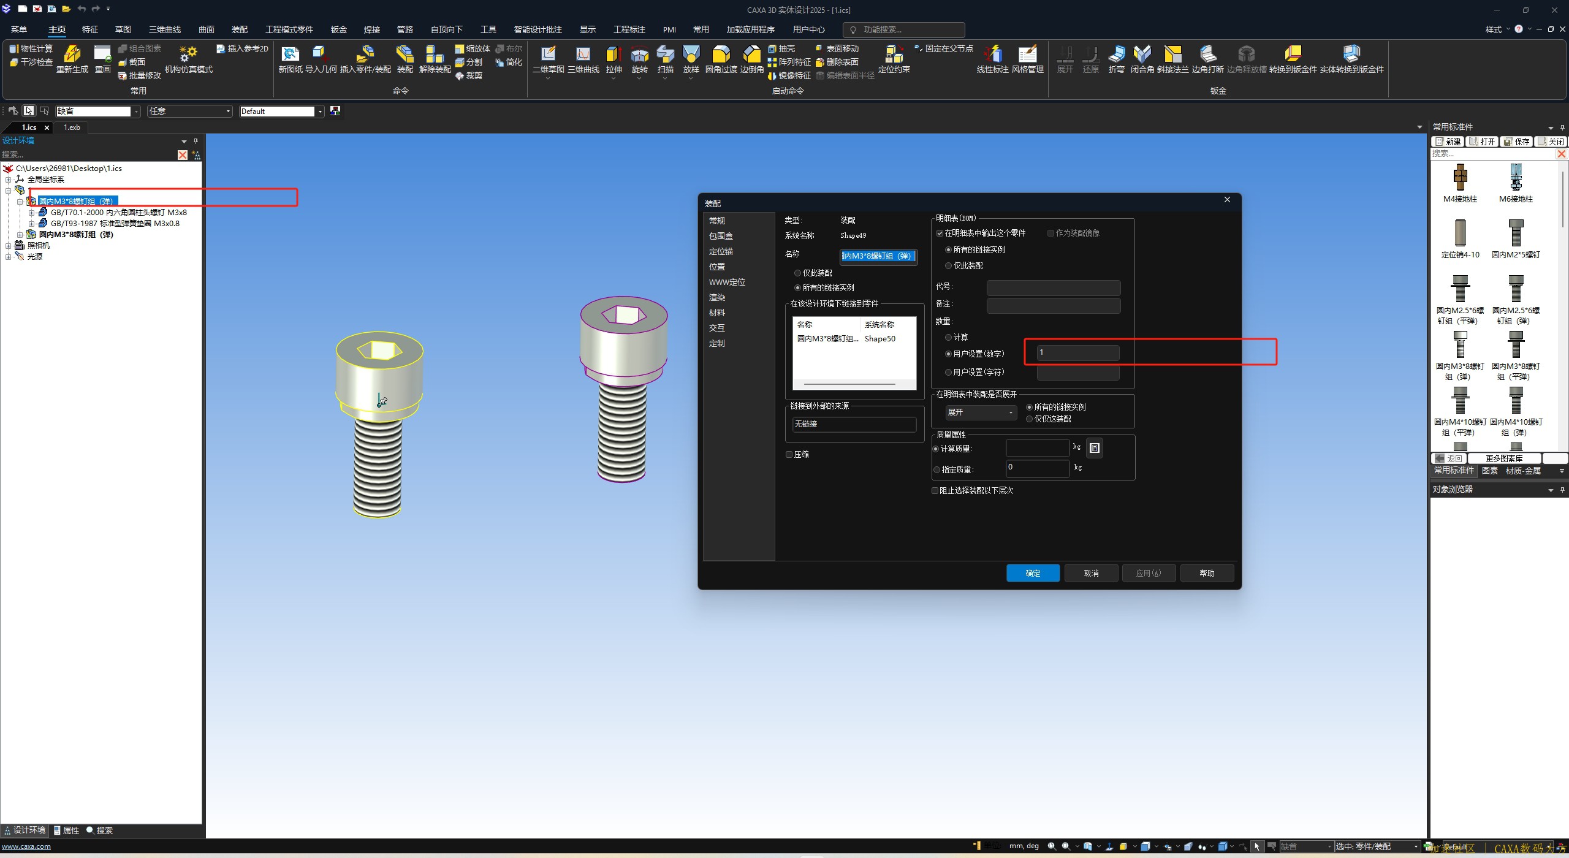Image resolution: width=1569 pixels, height=858 pixels.
Task: Click the 圆角过渡 fillet icon
Action: pos(721,54)
